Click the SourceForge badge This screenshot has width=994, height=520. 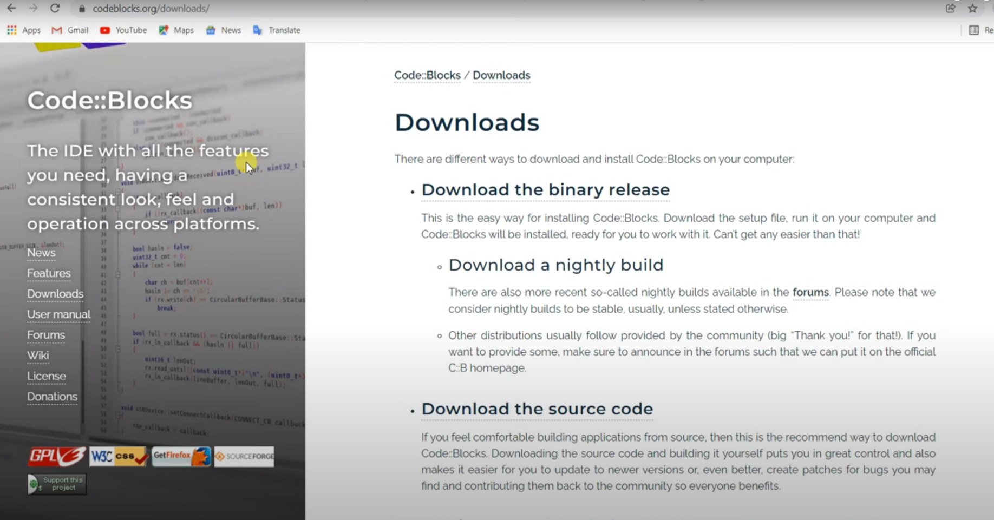pyautogui.click(x=244, y=456)
